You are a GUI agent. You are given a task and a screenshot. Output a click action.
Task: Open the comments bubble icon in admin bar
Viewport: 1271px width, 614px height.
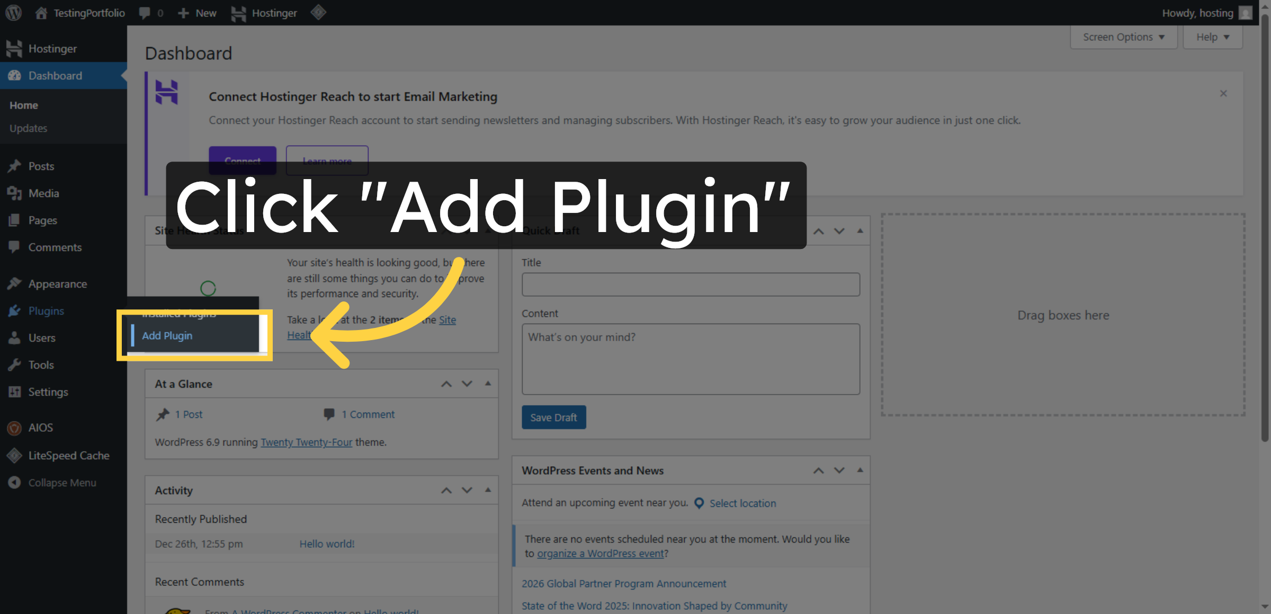point(144,13)
